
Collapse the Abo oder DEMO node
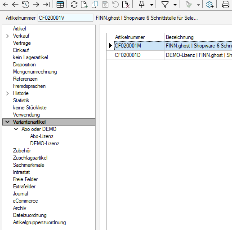(x=16, y=129)
